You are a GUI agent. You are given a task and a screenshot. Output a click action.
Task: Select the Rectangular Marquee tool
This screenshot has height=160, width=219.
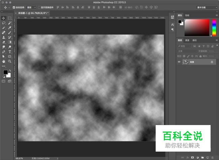10,18
